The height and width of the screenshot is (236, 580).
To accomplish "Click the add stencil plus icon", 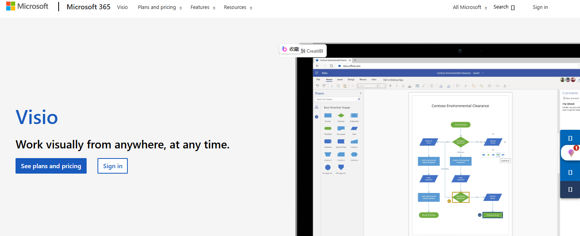I will click(x=317, y=117).
